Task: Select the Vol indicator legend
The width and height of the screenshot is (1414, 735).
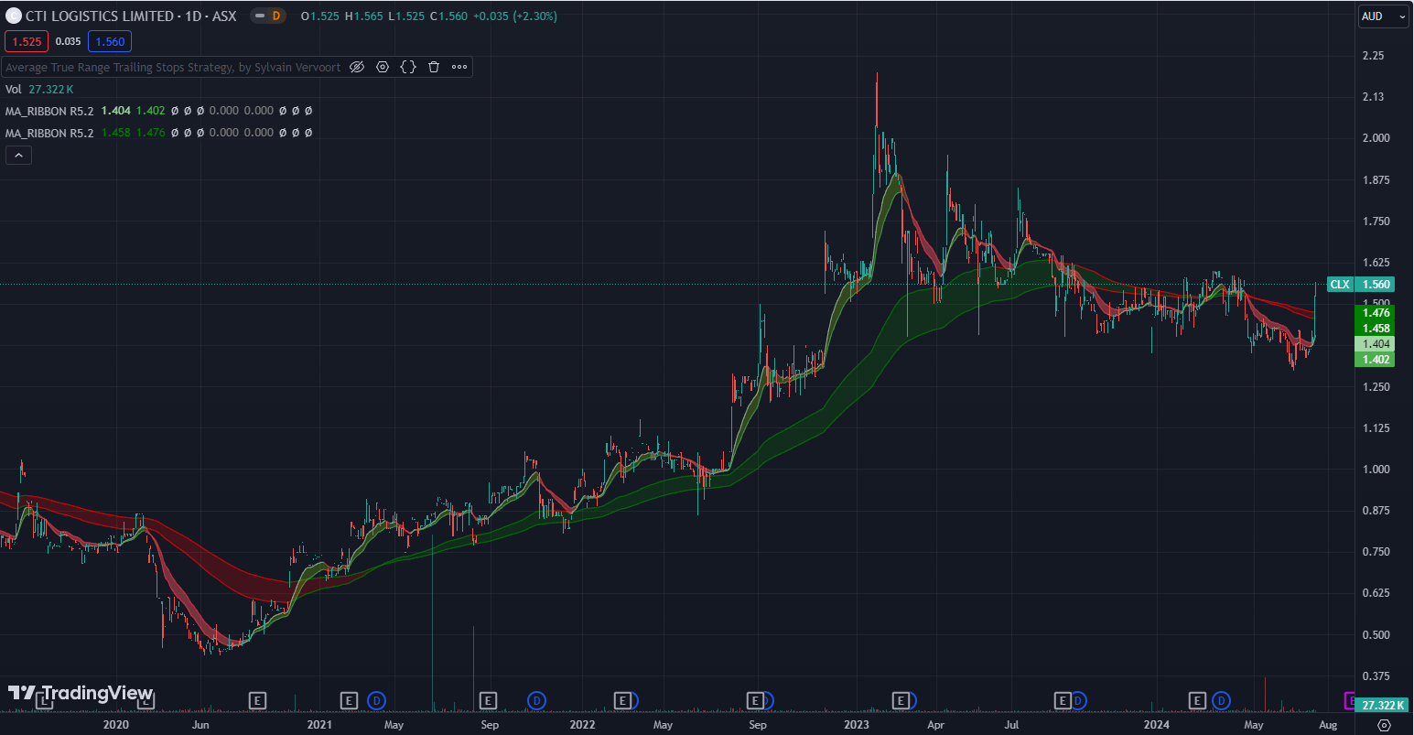Action: pyautogui.click(x=14, y=89)
